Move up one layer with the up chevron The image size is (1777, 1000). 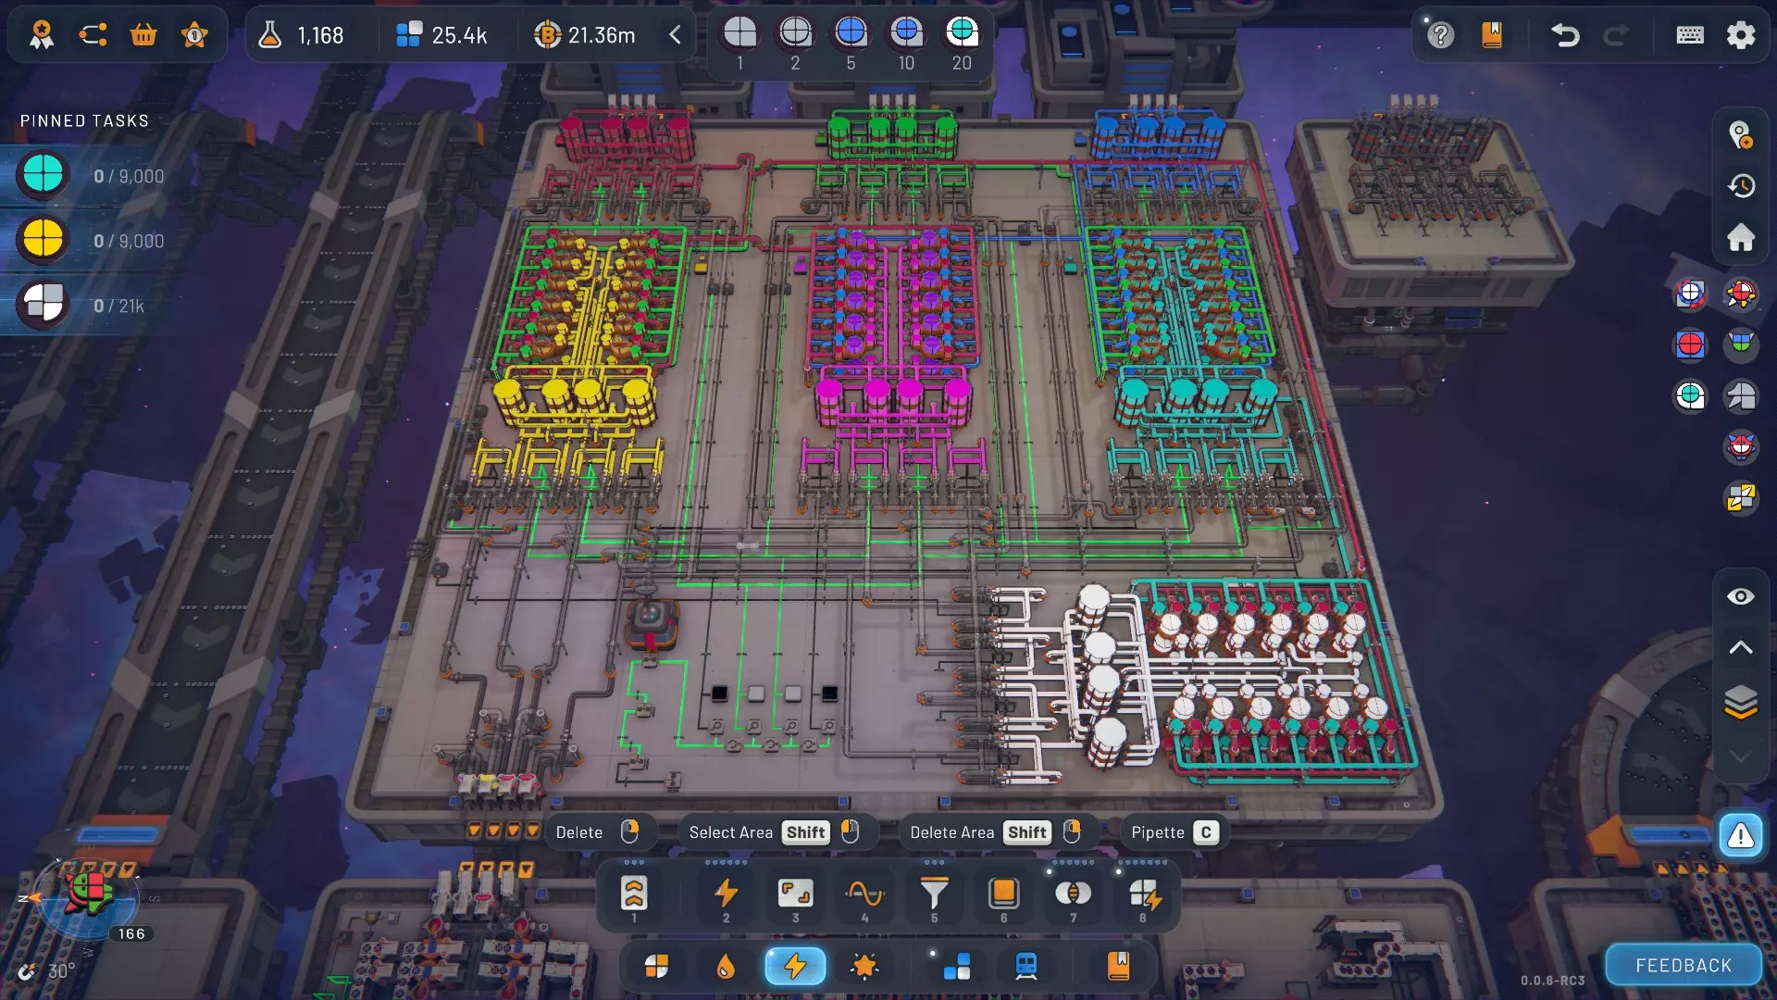pyautogui.click(x=1740, y=648)
